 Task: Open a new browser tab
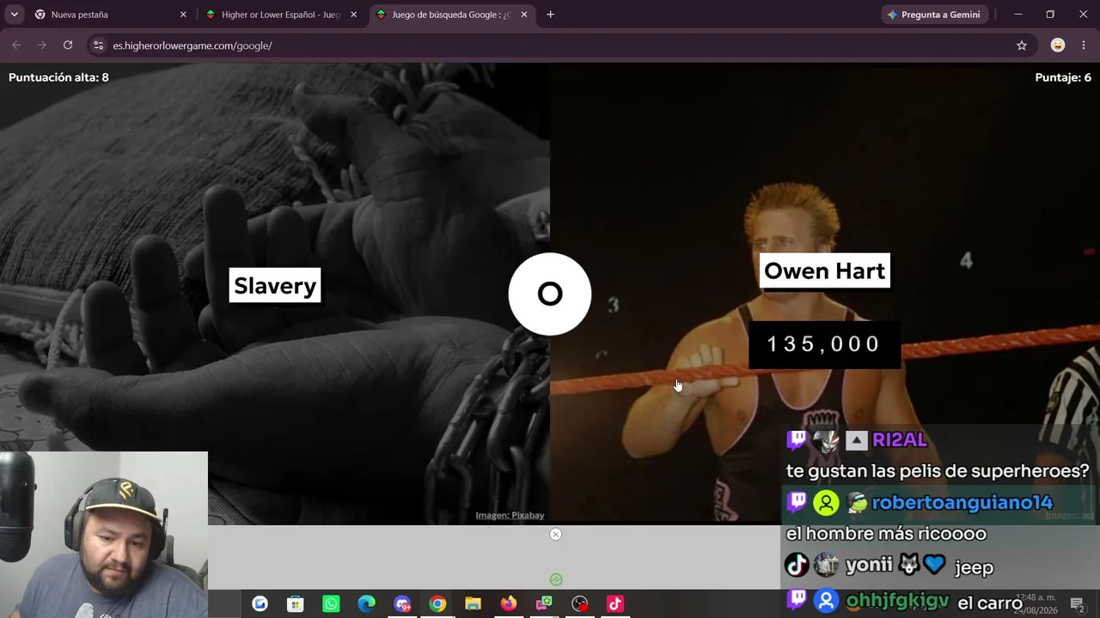[550, 15]
